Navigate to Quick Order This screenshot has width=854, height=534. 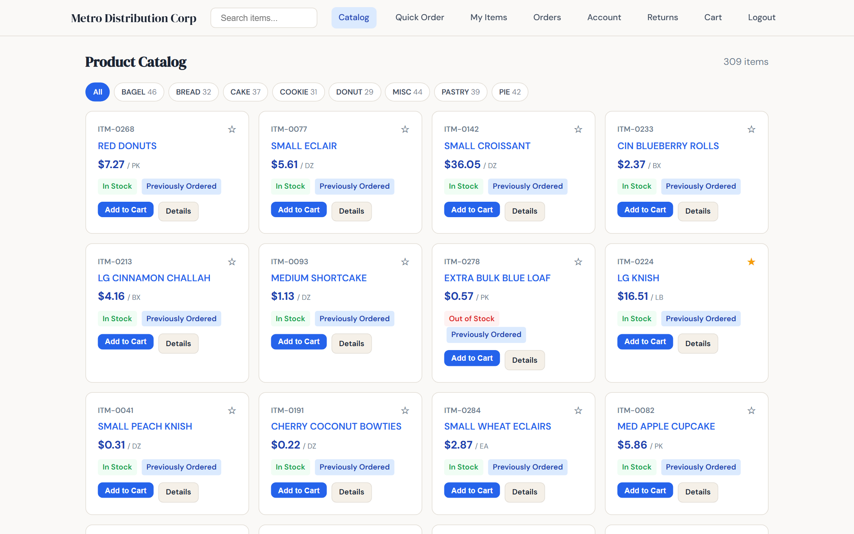pyautogui.click(x=419, y=17)
